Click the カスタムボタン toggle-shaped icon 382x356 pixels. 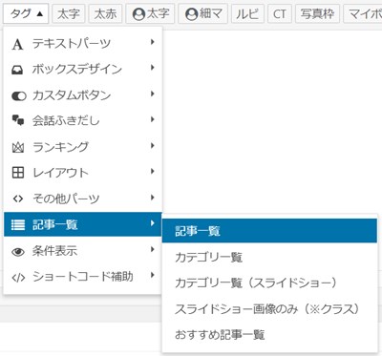(18, 95)
